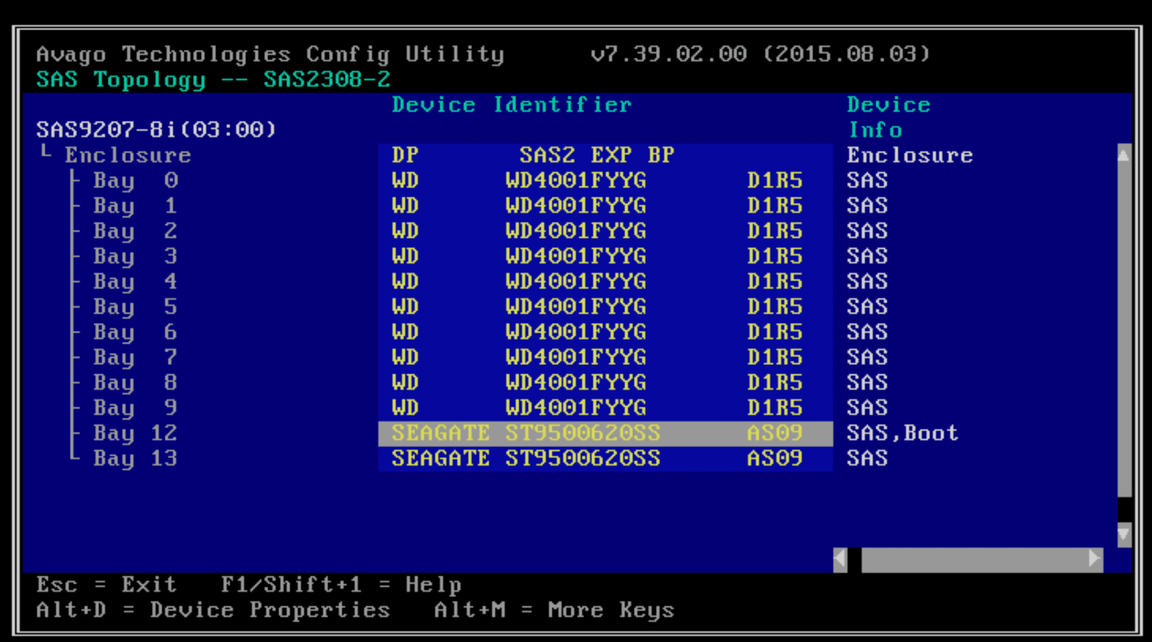This screenshot has height=642, width=1152.
Task: Click the version string v7.39.02.00
Action: [x=669, y=54]
